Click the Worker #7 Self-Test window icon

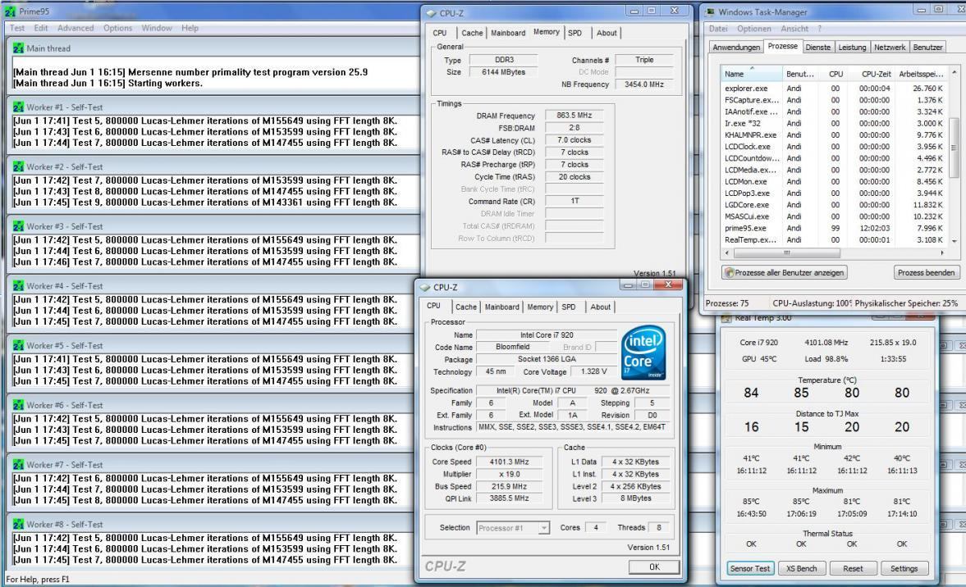19,465
